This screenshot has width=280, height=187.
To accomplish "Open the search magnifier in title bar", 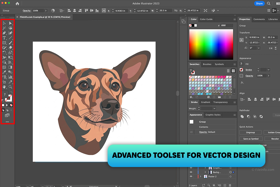I will pos(269,3).
